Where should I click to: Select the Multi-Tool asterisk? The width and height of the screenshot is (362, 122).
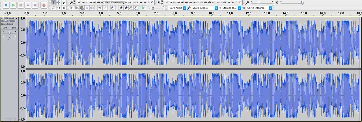64,8
